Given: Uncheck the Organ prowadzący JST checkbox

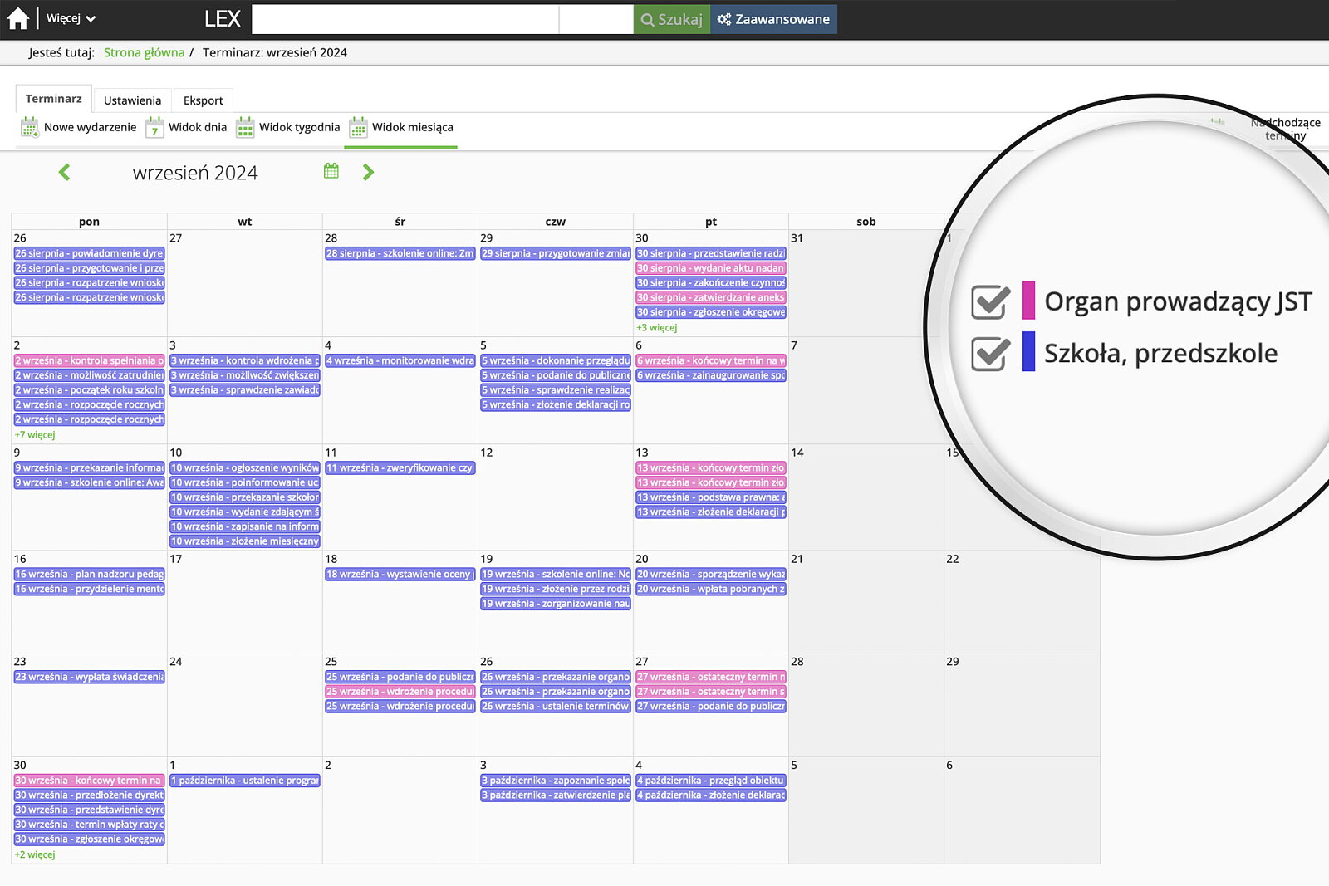Looking at the screenshot, I should pos(990,301).
